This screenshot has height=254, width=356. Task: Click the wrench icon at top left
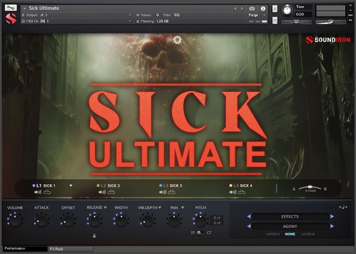point(9,8)
